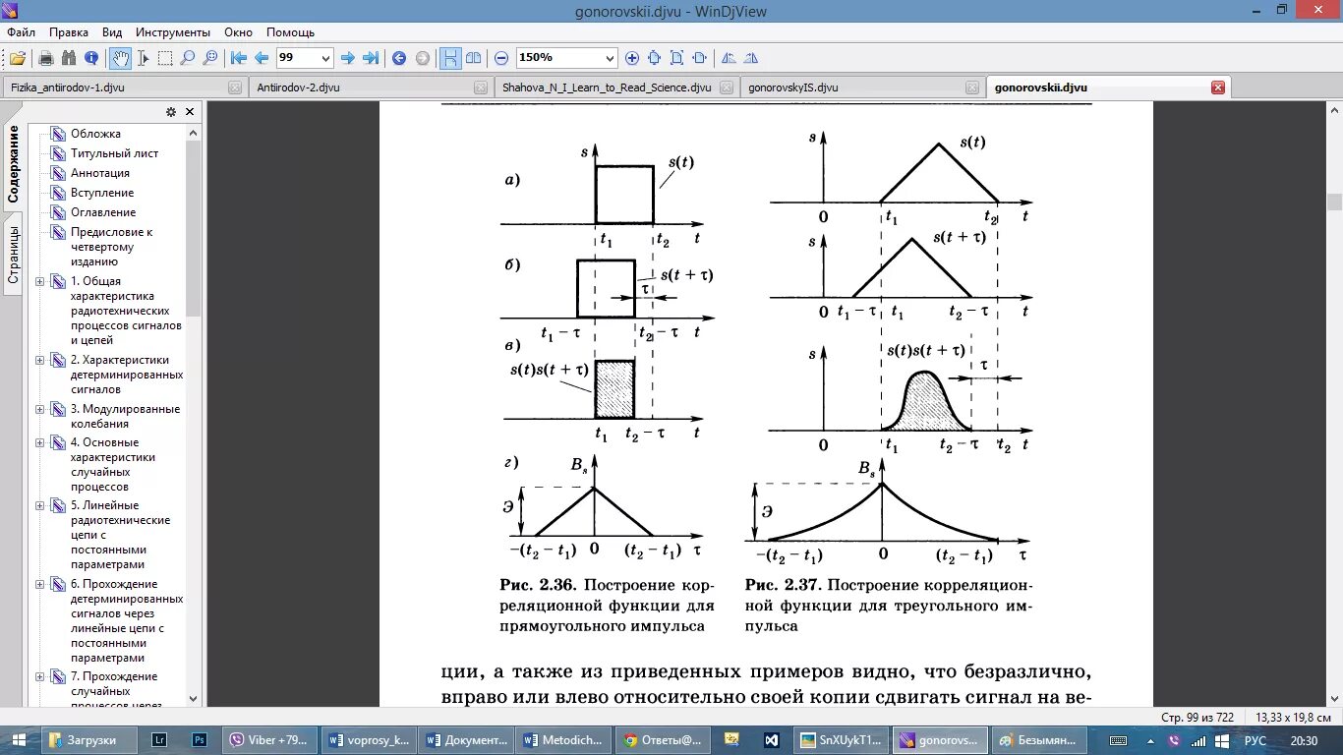1343x755 pixels.
Task: Close the Antiirodov-2.djvu tab
Action: pyautogui.click(x=480, y=87)
